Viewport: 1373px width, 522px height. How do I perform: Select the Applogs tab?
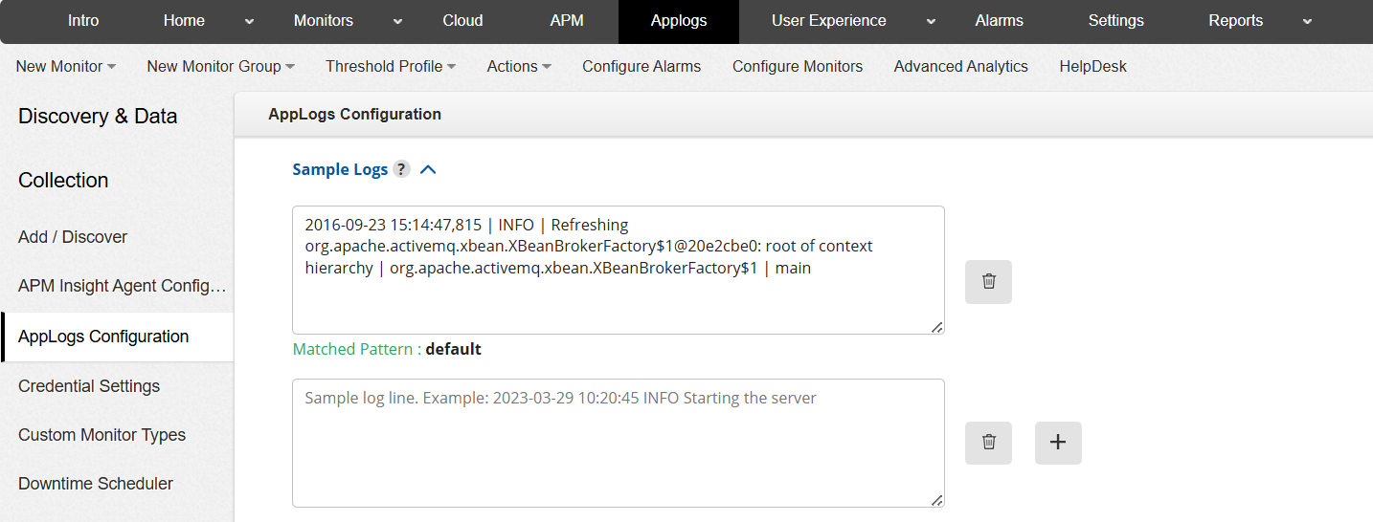coord(679,21)
